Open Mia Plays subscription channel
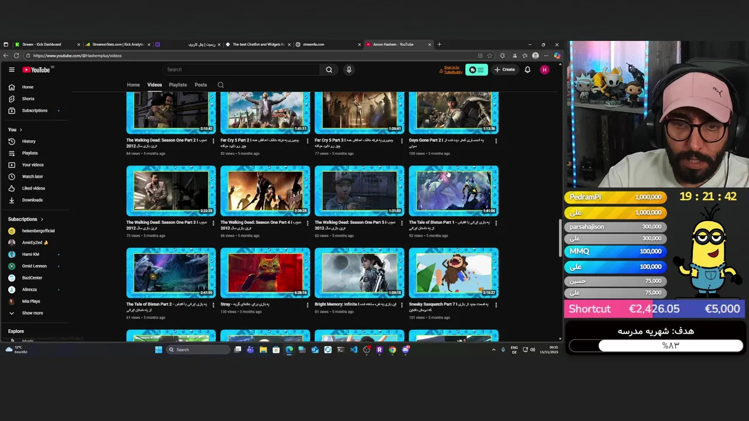 point(31,301)
